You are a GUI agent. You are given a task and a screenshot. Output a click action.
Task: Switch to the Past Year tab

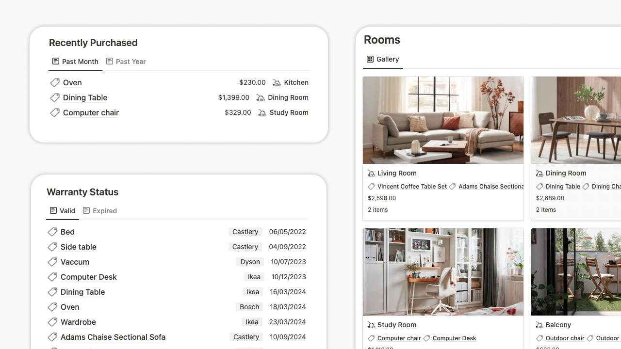(126, 62)
